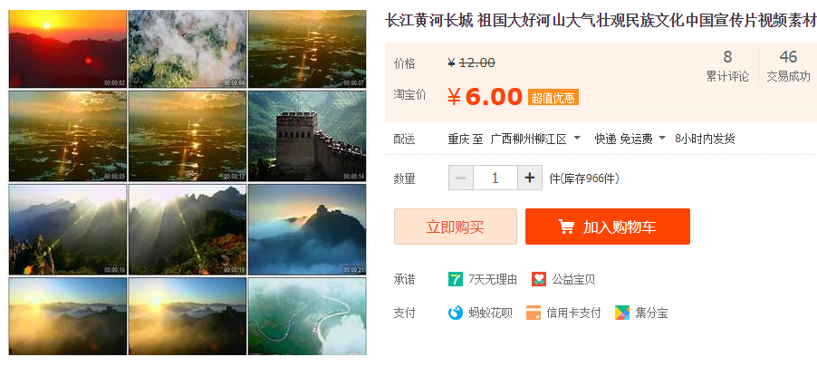Decrease quantity with the minus button

(461, 178)
